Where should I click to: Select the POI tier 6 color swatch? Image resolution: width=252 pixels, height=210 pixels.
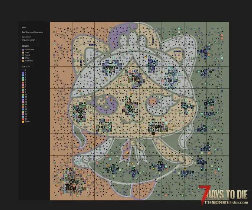pyautogui.click(x=23, y=85)
